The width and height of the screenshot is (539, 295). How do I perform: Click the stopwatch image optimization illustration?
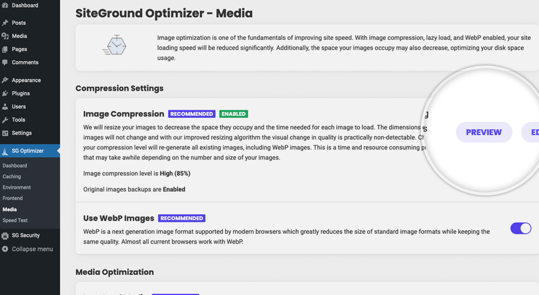(114, 45)
